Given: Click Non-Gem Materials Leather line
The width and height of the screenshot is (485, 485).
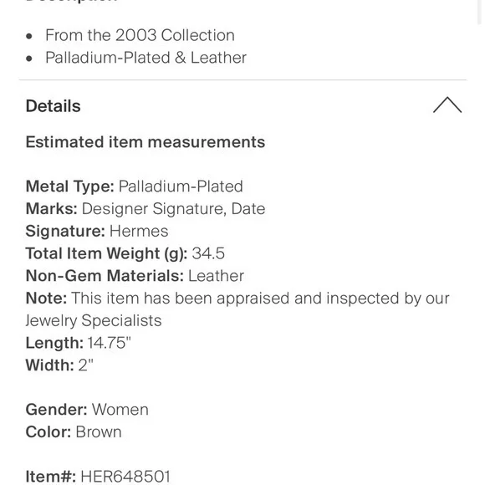Looking at the screenshot, I should point(135,276).
